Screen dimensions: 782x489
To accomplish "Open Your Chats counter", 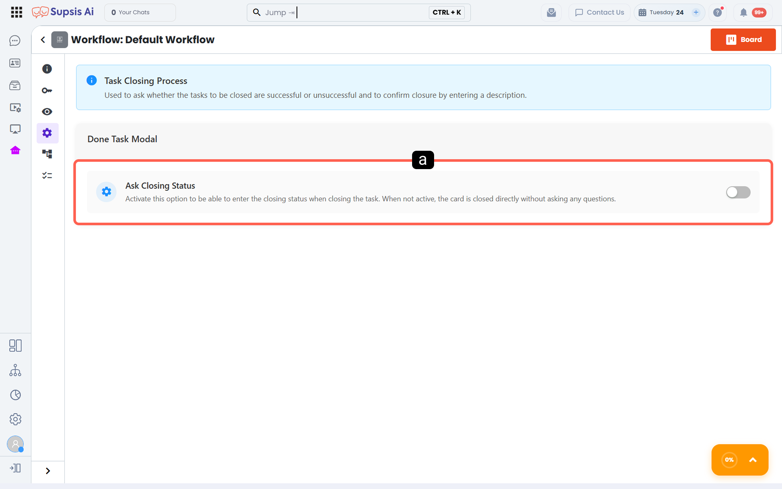I will 140,12.
